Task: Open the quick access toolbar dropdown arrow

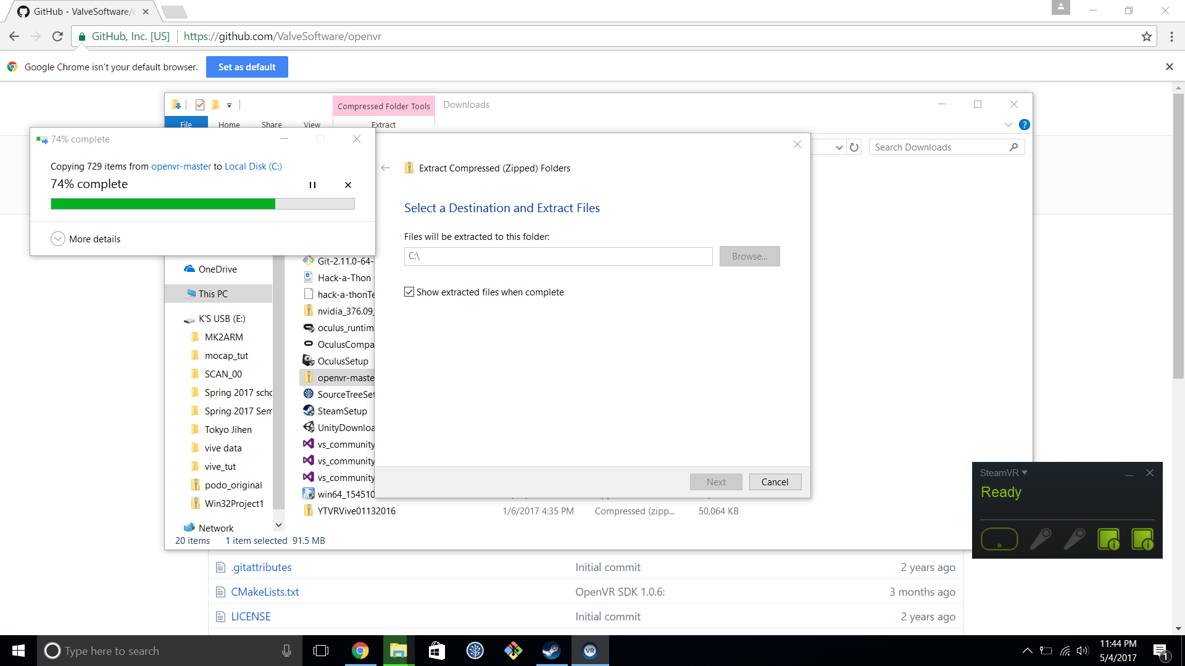Action: tap(229, 105)
